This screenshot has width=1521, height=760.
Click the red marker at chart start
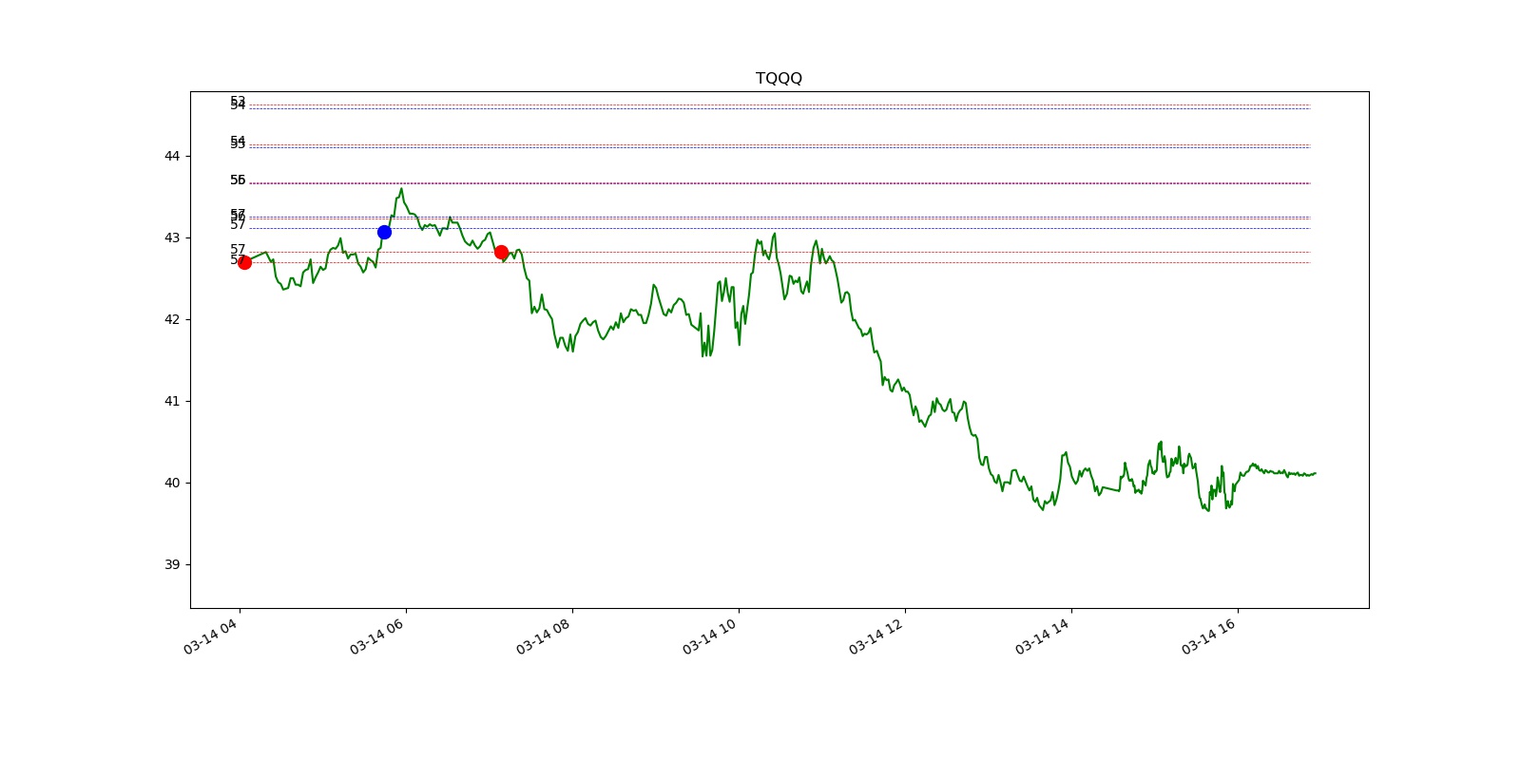click(244, 262)
